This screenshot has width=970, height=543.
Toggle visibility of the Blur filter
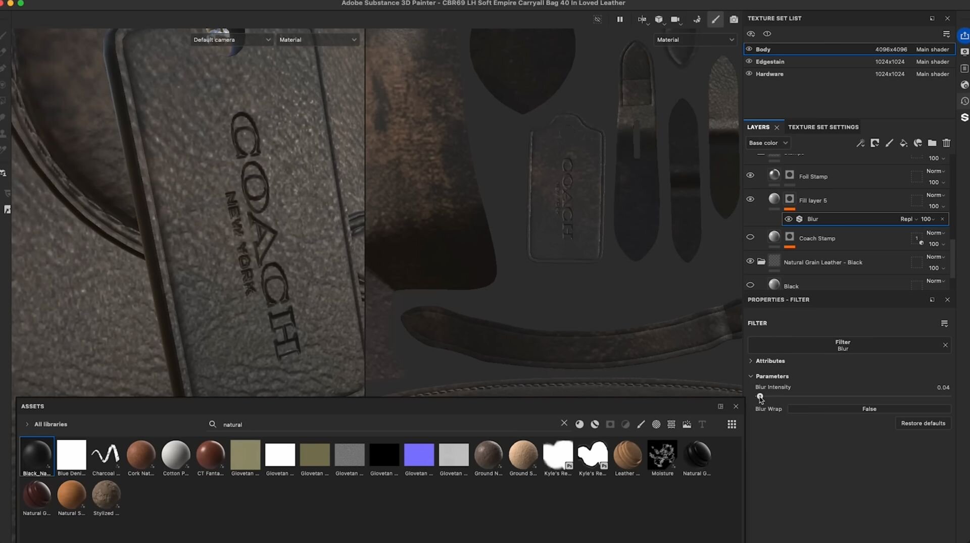[788, 219]
